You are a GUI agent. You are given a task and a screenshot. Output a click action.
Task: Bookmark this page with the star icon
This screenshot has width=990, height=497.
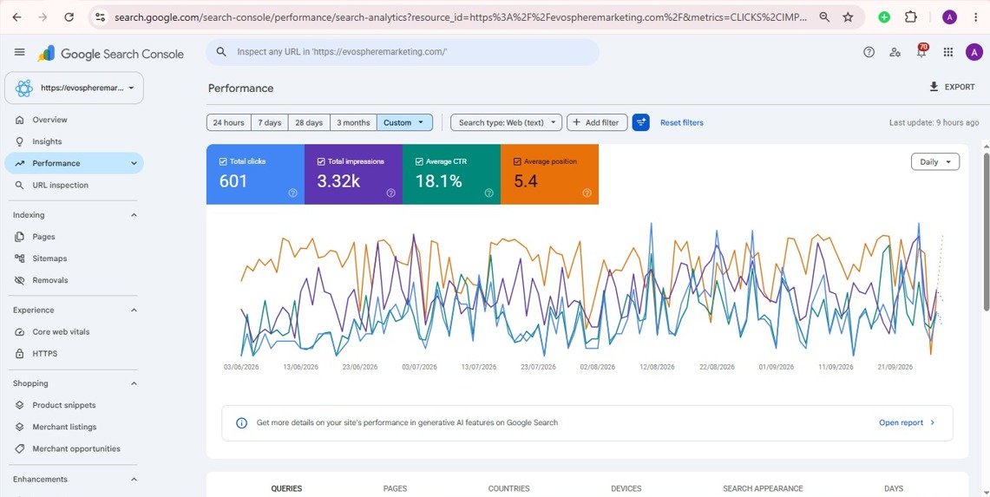coord(848,17)
